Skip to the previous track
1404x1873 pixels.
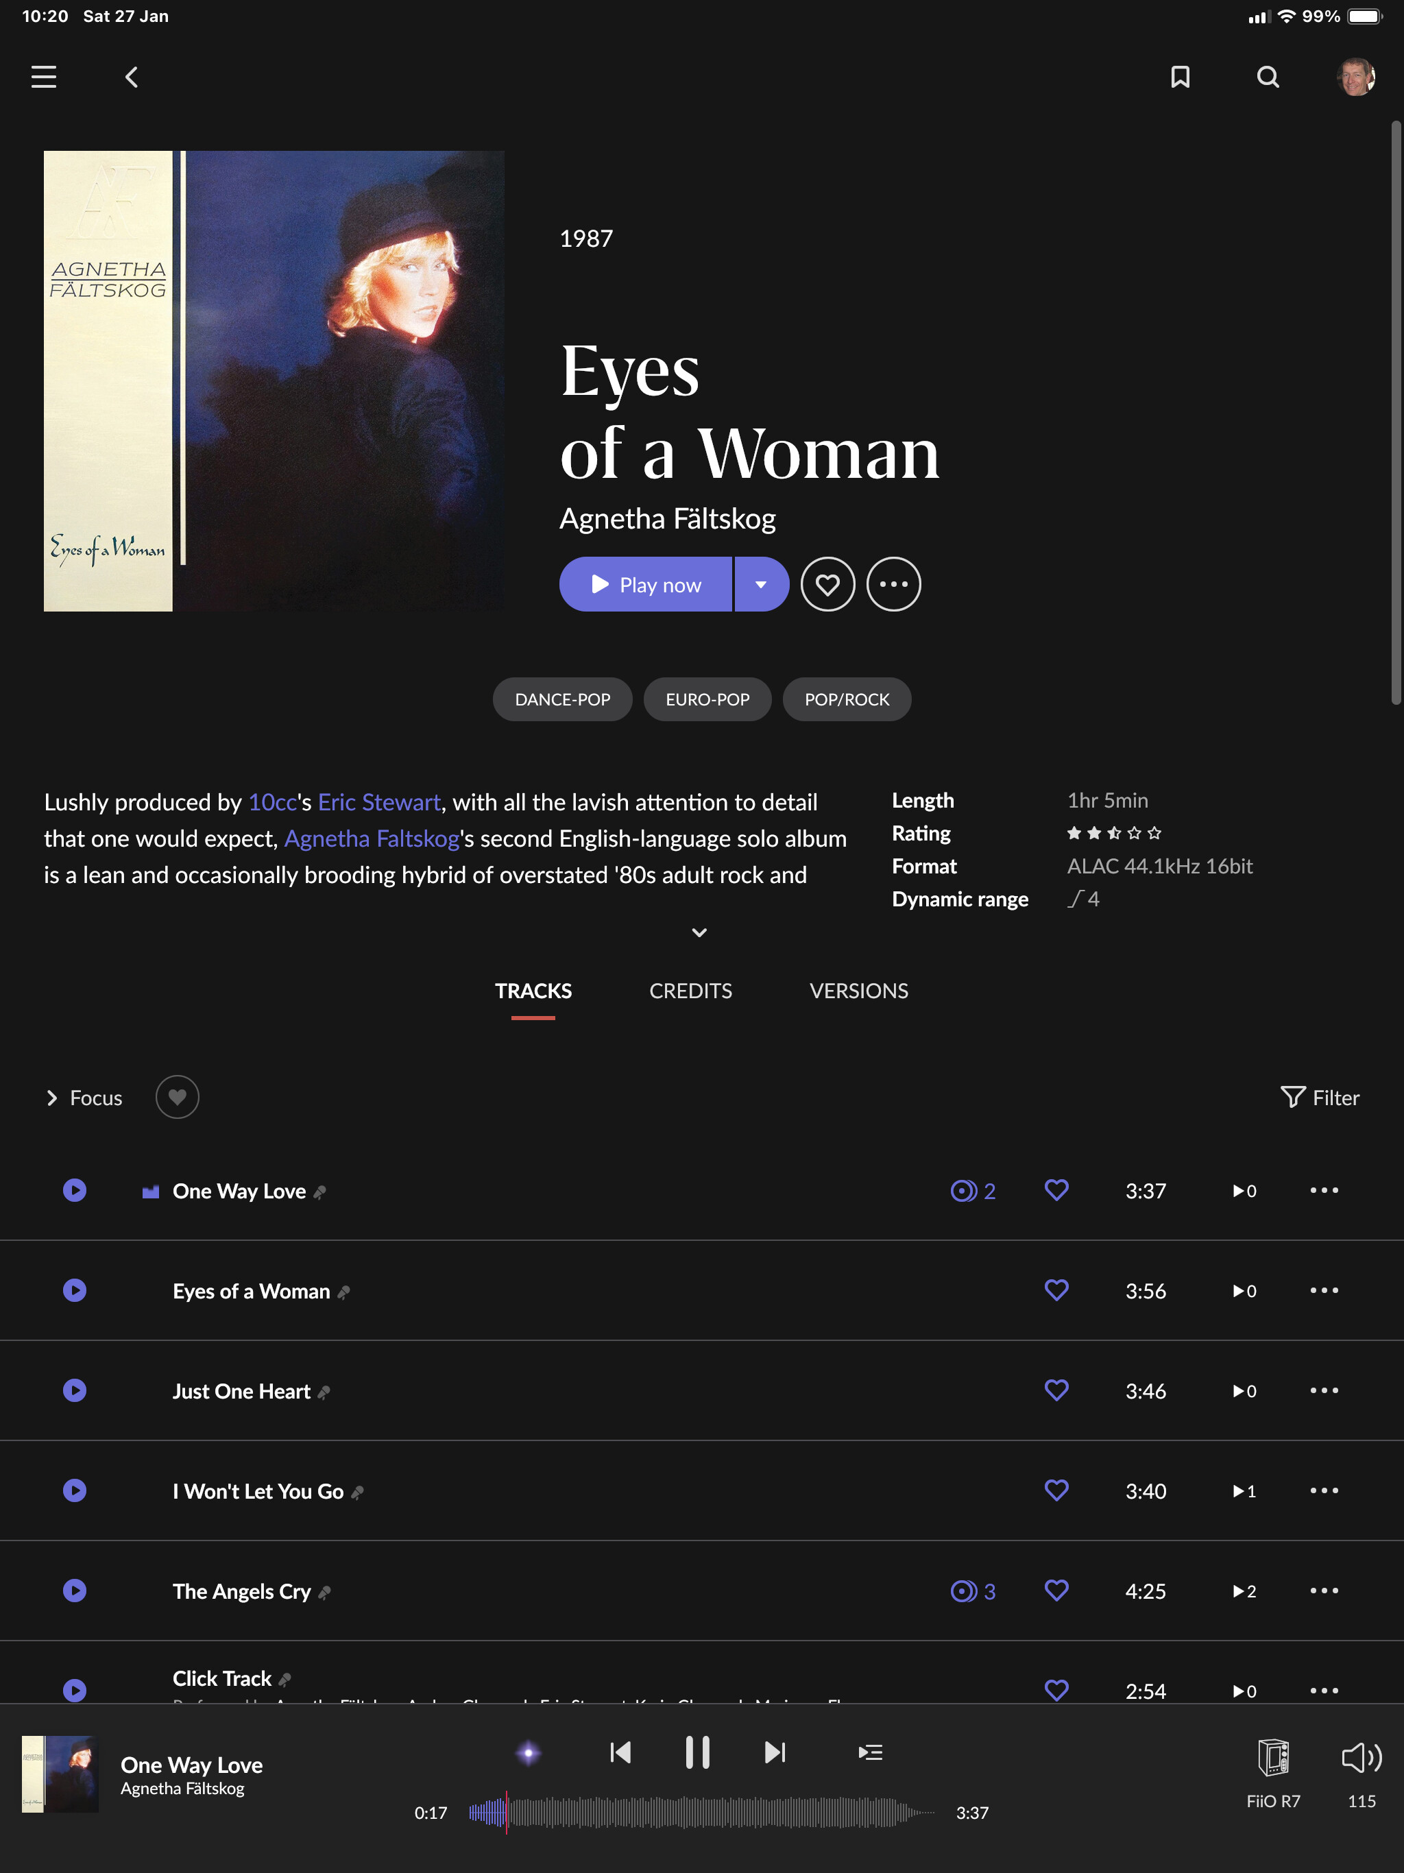tap(620, 1753)
